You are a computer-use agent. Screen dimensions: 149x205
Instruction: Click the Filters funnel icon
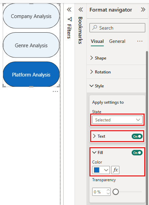70,19
